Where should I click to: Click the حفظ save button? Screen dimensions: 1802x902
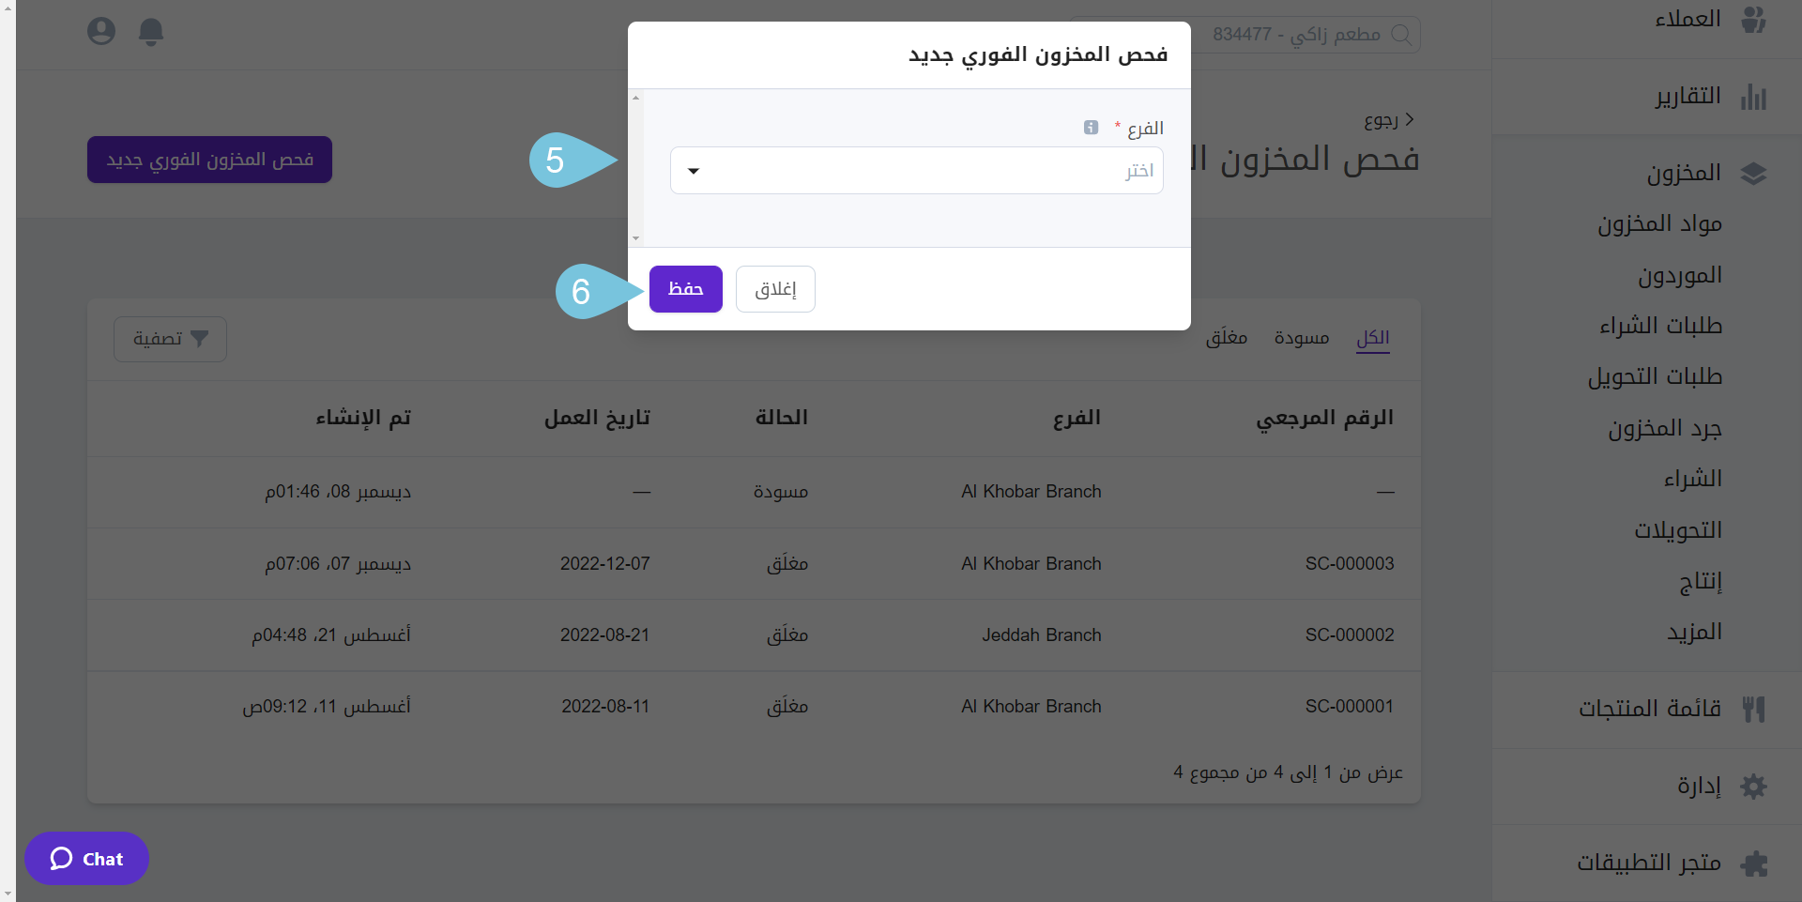pyautogui.click(x=685, y=289)
